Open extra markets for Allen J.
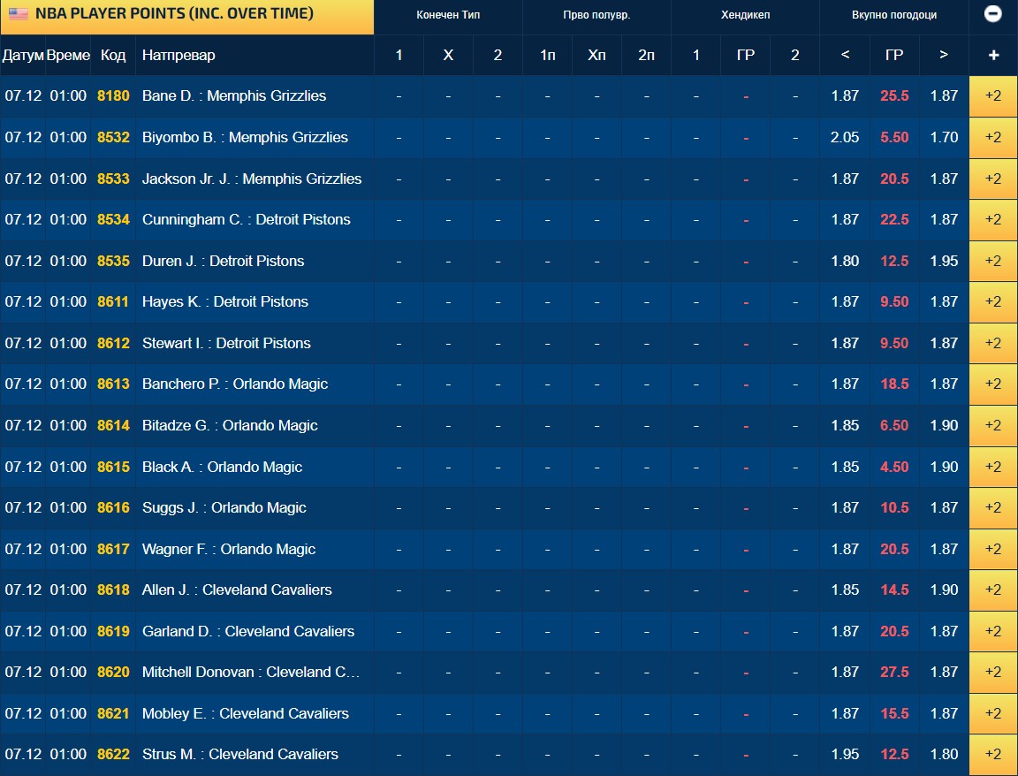This screenshot has width=1018, height=776. [993, 590]
